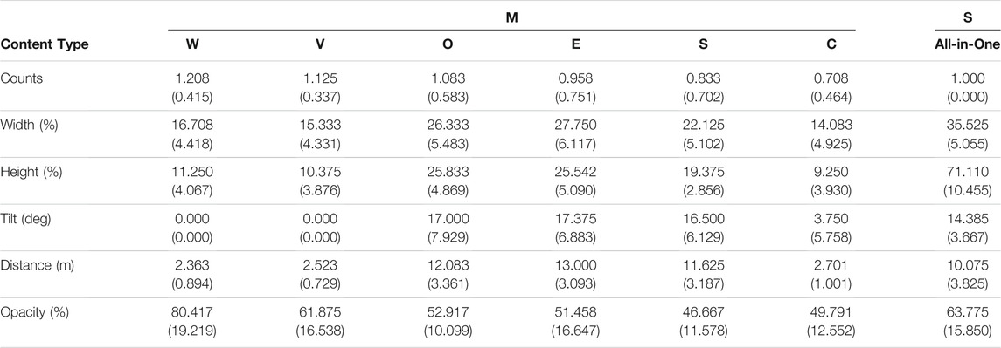
Task: Select the Width (%) row label
Action: pos(29,125)
